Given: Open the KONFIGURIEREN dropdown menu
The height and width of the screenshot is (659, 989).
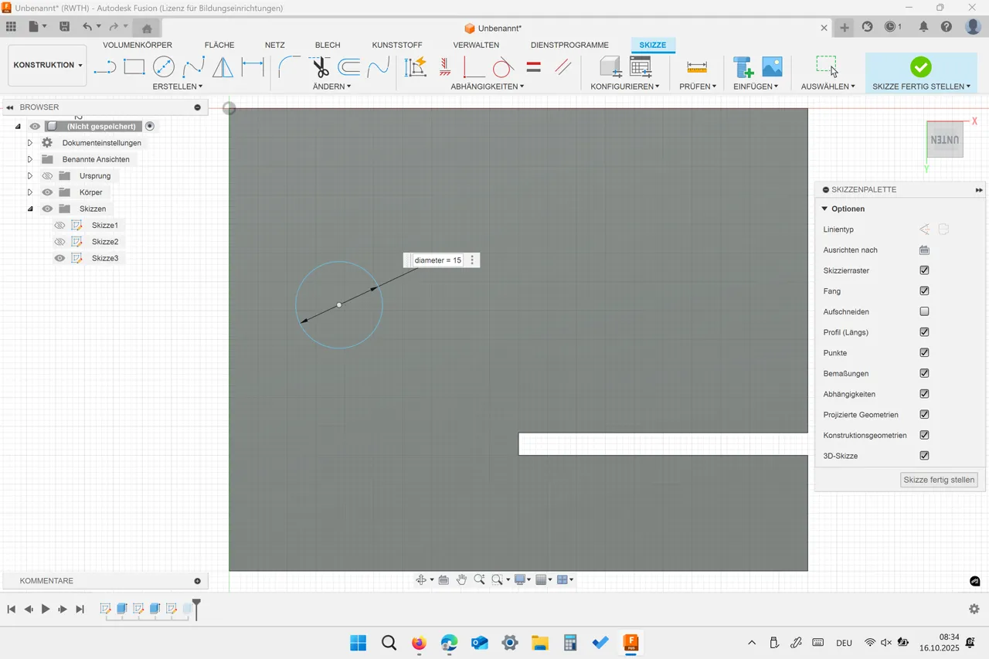Looking at the screenshot, I should coord(625,87).
